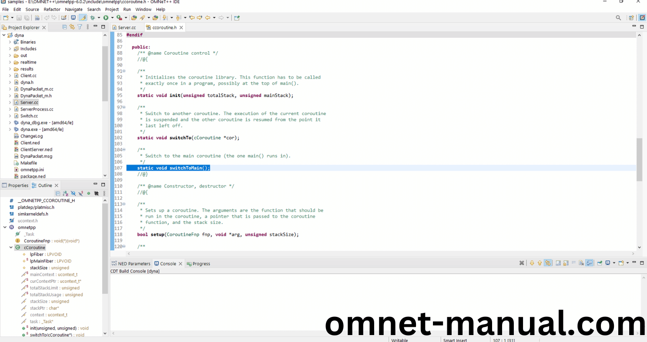The image size is (647, 342).
Task: Open the Refactor menu
Action: [52, 9]
